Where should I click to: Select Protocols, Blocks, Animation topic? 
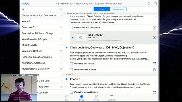(42, 57)
